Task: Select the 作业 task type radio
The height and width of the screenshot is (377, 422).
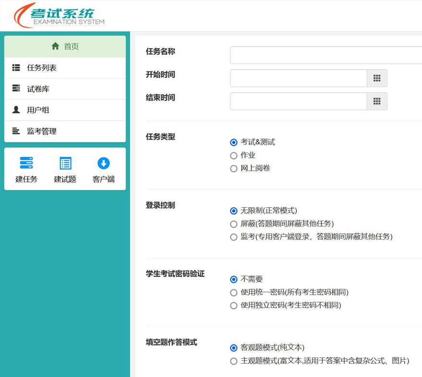Action: pyautogui.click(x=234, y=155)
